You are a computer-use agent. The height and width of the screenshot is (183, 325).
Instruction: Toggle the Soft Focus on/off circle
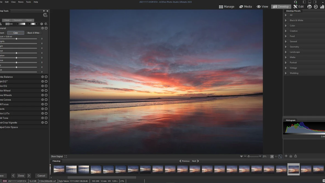pos(46,104)
